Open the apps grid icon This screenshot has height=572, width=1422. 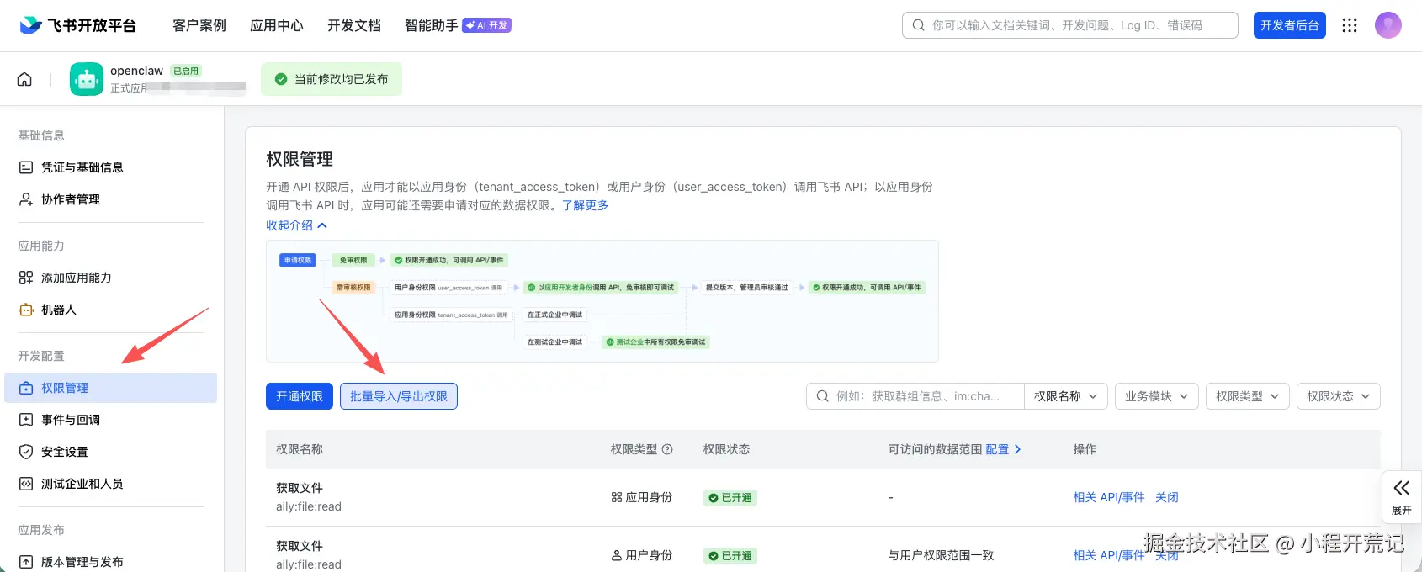pos(1350,25)
